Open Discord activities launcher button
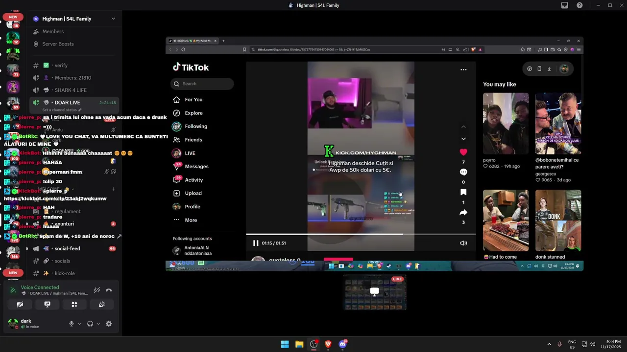 click(x=74, y=304)
